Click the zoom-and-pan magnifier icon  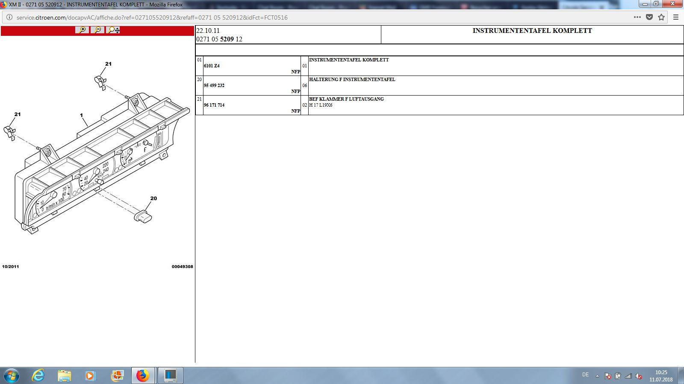(x=113, y=30)
